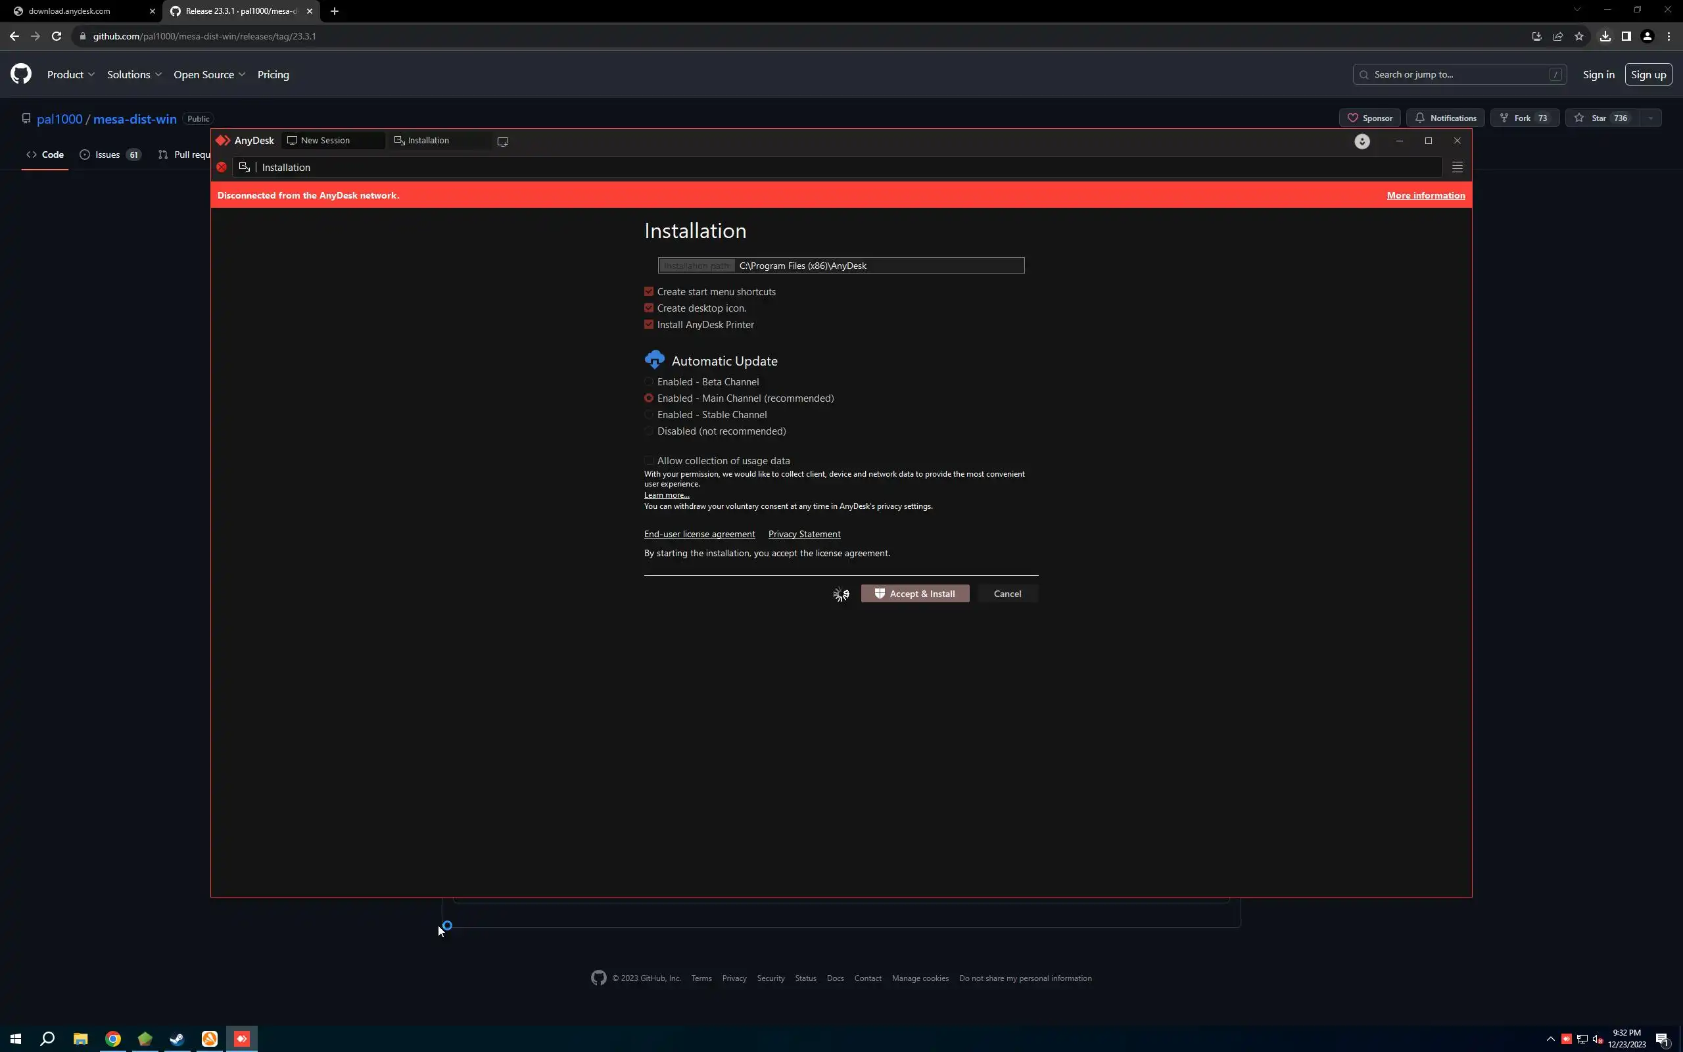Expand the Product dropdown on GitHub

pyautogui.click(x=70, y=74)
